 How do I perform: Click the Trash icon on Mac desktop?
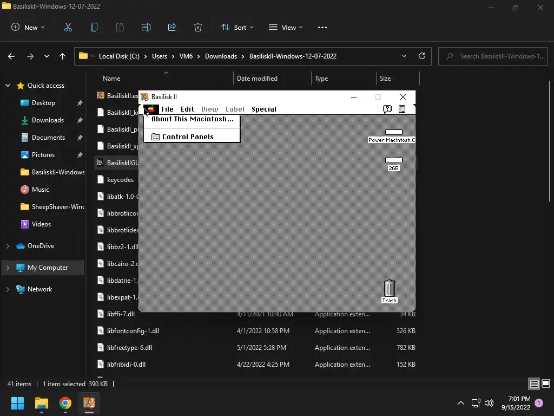390,288
